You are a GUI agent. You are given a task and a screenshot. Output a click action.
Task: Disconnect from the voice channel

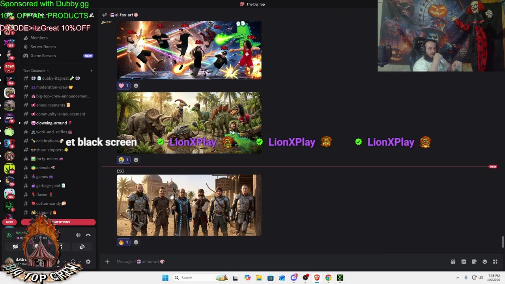(x=88, y=235)
